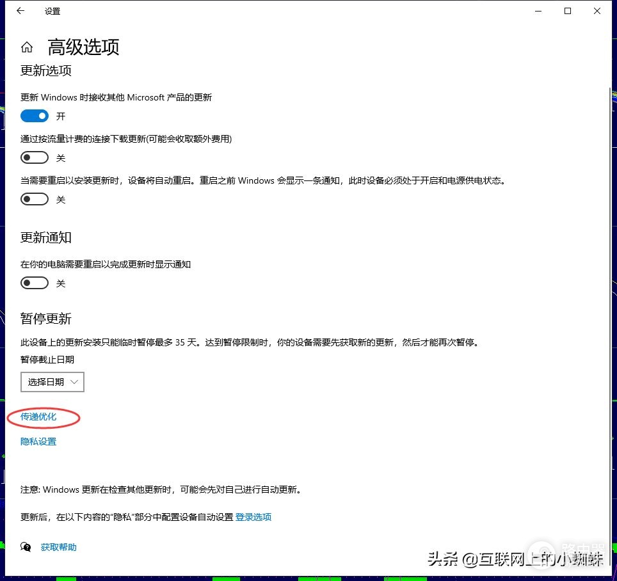Click the get help chat icon
The height and width of the screenshot is (581, 617).
pyautogui.click(x=26, y=547)
